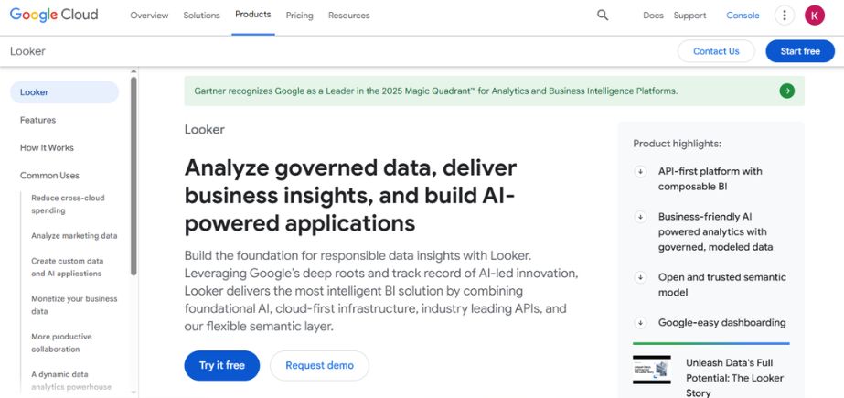Open the Solutions menu
Screen dimensions: 844x398
coord(201,16)
